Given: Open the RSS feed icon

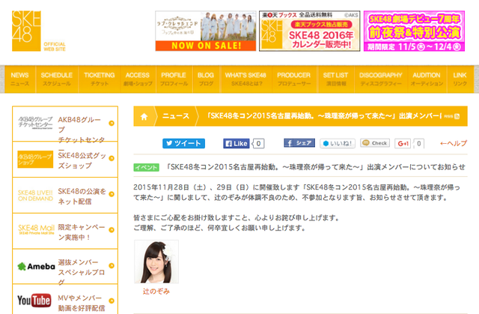Looking at the screenshot, I should click(457, 116).
